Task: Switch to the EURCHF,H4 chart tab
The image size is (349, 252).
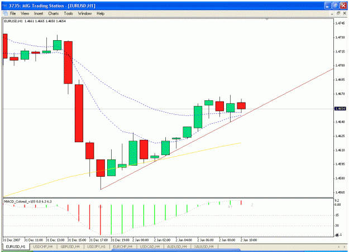Action: coord(123,246)
